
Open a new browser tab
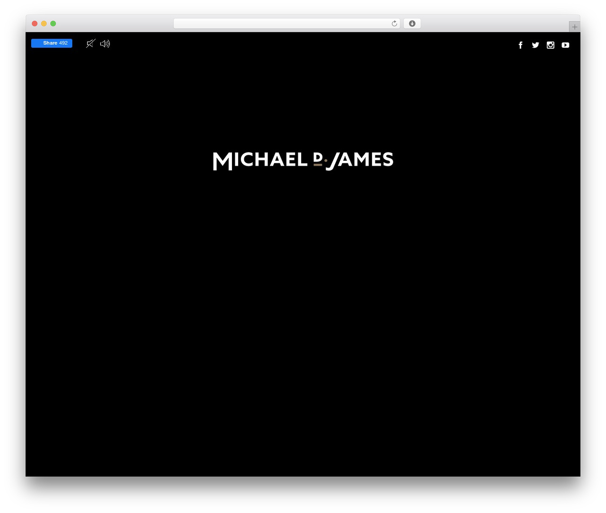(x=574, y=27)
